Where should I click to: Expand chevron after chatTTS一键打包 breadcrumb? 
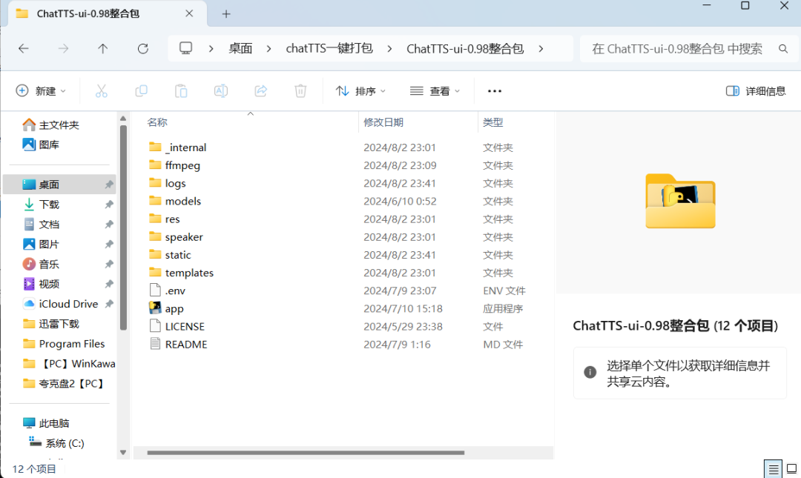390,48
